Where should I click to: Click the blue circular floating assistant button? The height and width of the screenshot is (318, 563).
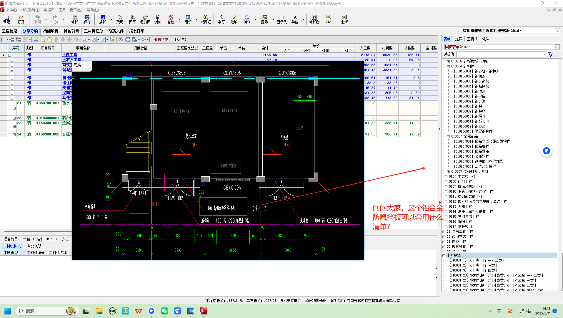546,151
